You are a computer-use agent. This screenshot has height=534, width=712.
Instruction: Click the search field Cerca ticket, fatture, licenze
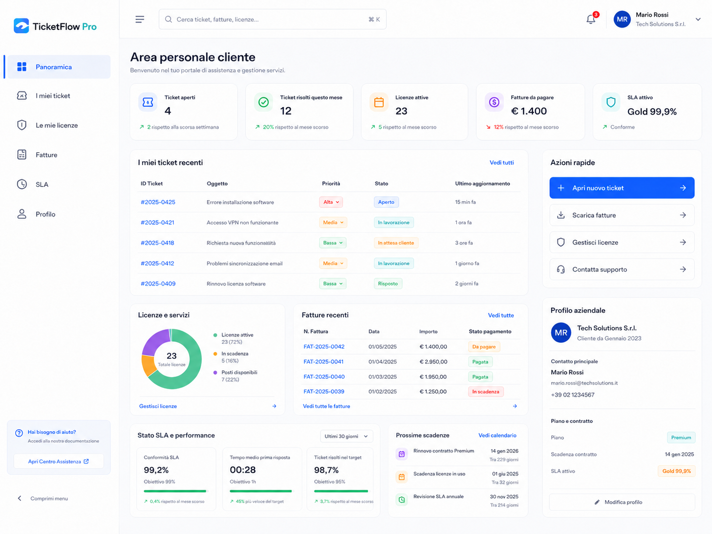(x=272, y=19)
